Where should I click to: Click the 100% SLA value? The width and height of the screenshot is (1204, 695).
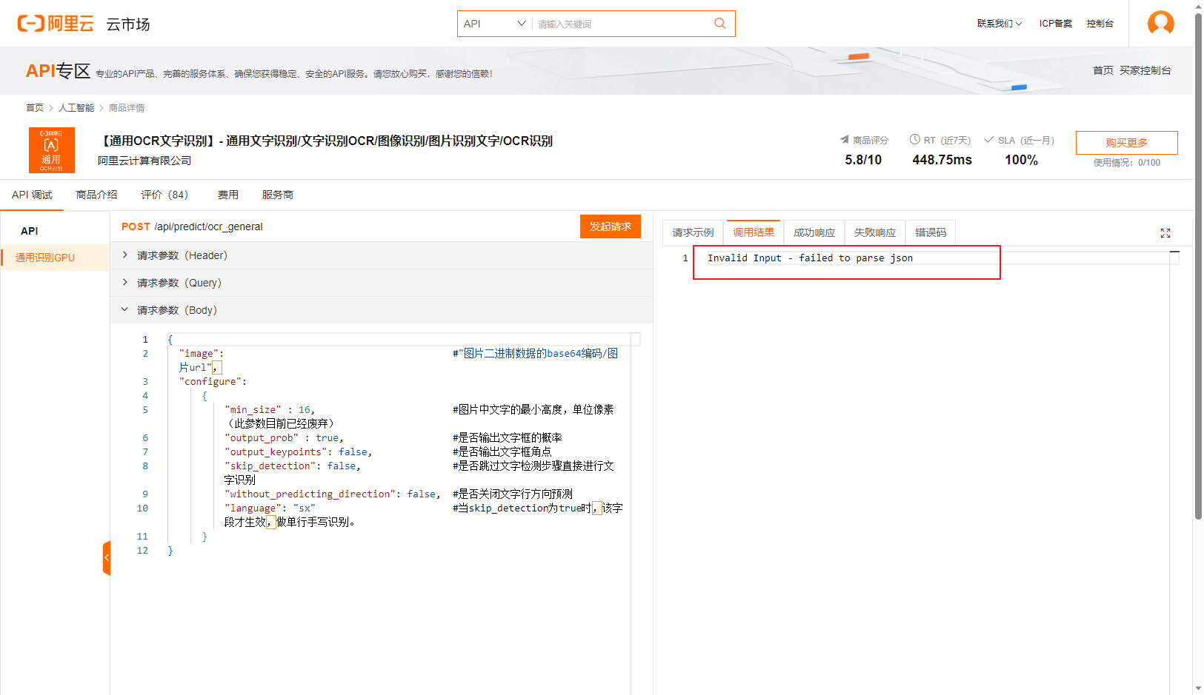click(x=1021, y=160)
